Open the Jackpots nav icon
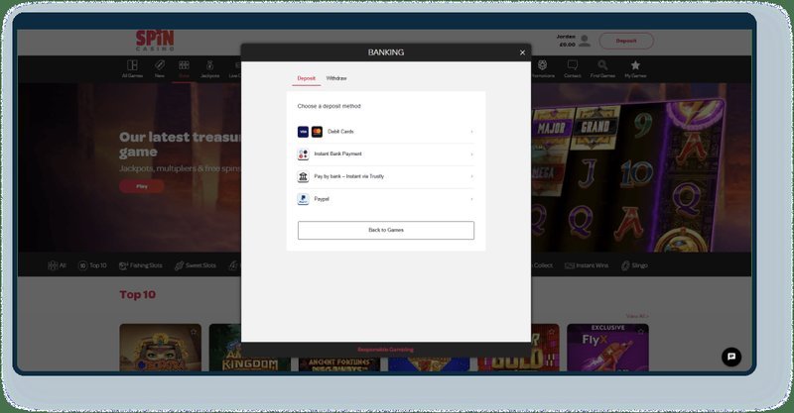 pyautogui.click(x=209, y=65)
